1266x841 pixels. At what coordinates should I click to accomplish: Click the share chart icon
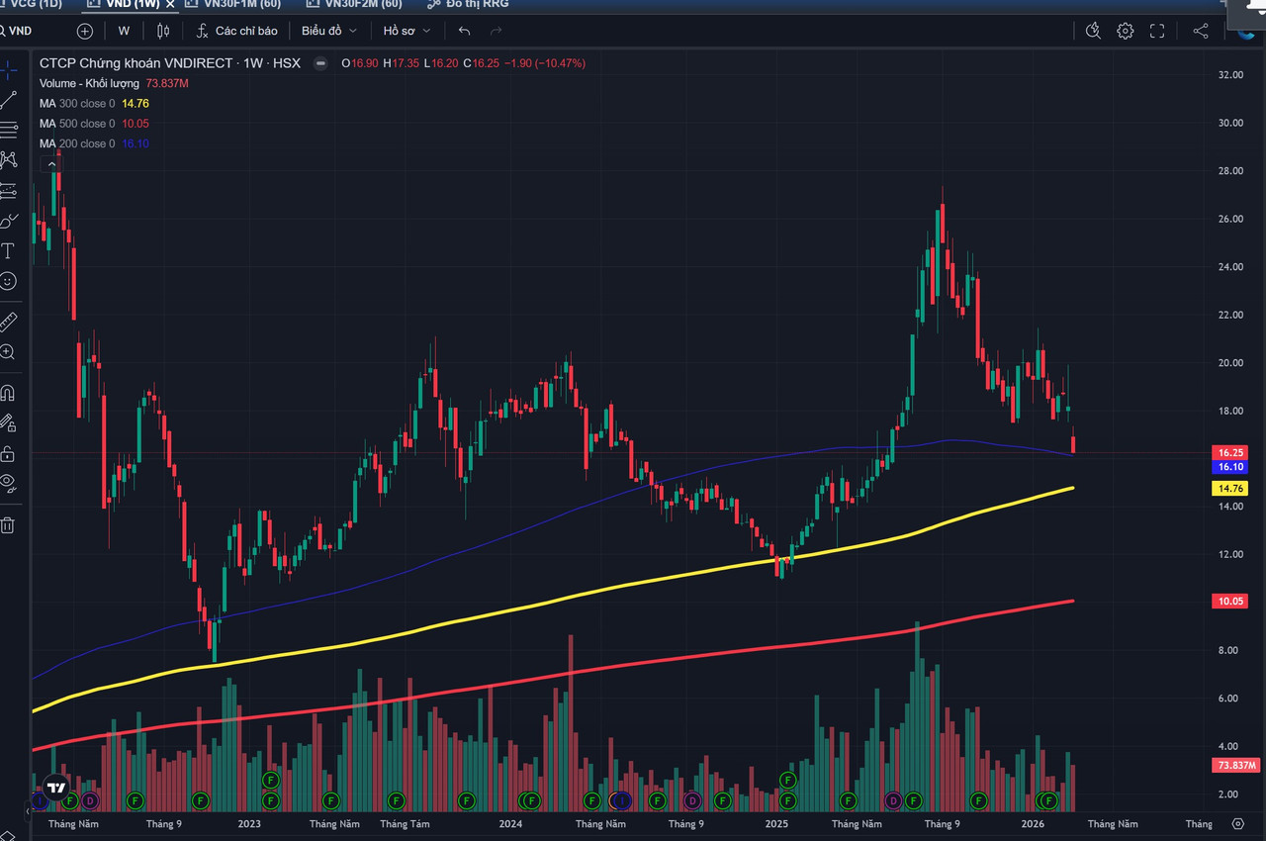(1201, 31)
